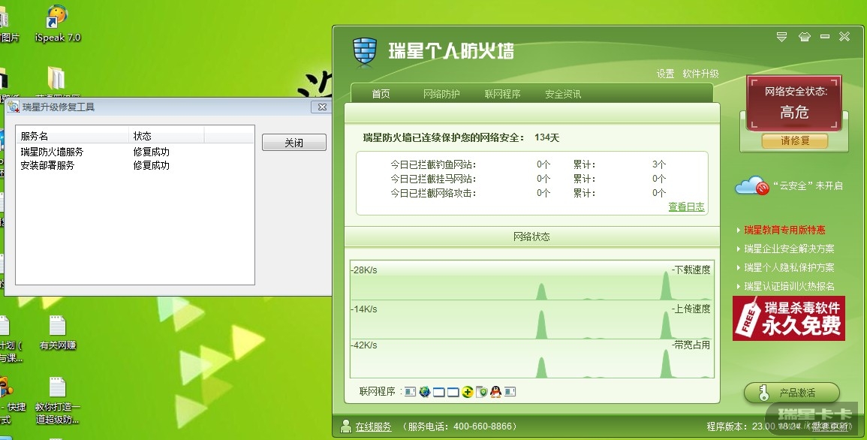Select the green shield icon in 联网程序
867x440 pixels.
click(482, 392)
